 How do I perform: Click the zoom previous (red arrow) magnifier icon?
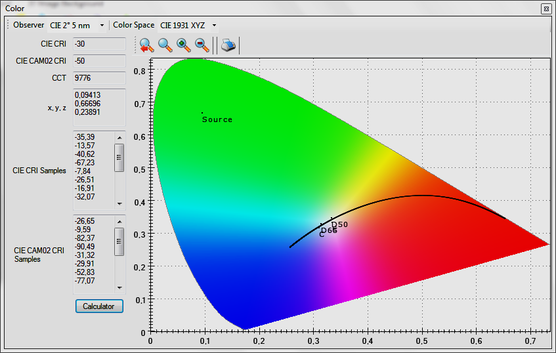[146, 45]
